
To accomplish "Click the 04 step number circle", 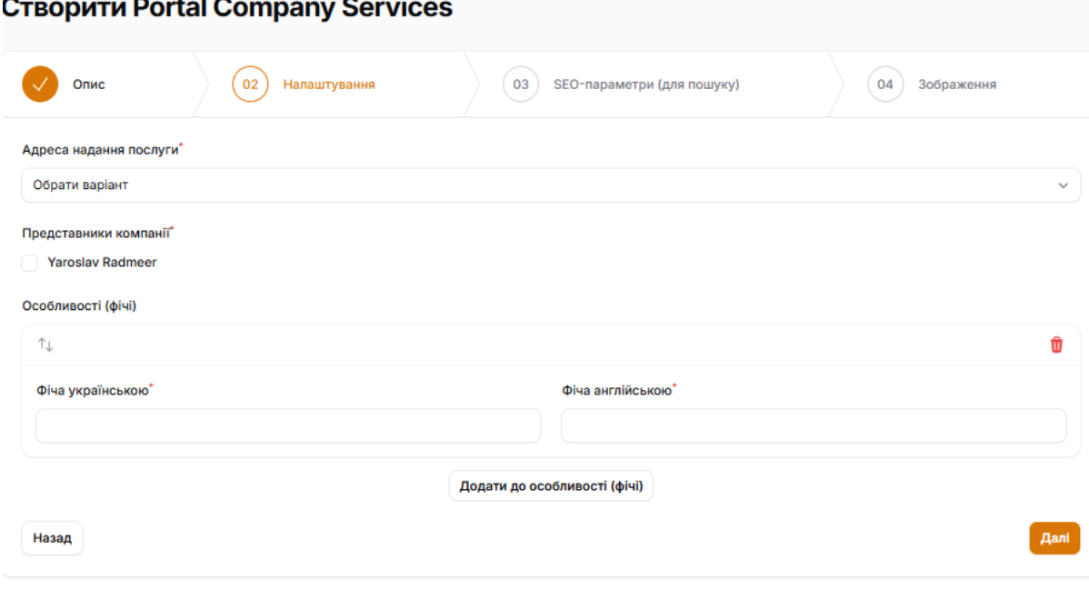I will pyautogui.click(x=885, y=85).
